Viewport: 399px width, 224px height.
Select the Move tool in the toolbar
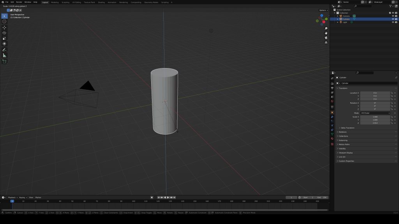(x=4, y=27)
